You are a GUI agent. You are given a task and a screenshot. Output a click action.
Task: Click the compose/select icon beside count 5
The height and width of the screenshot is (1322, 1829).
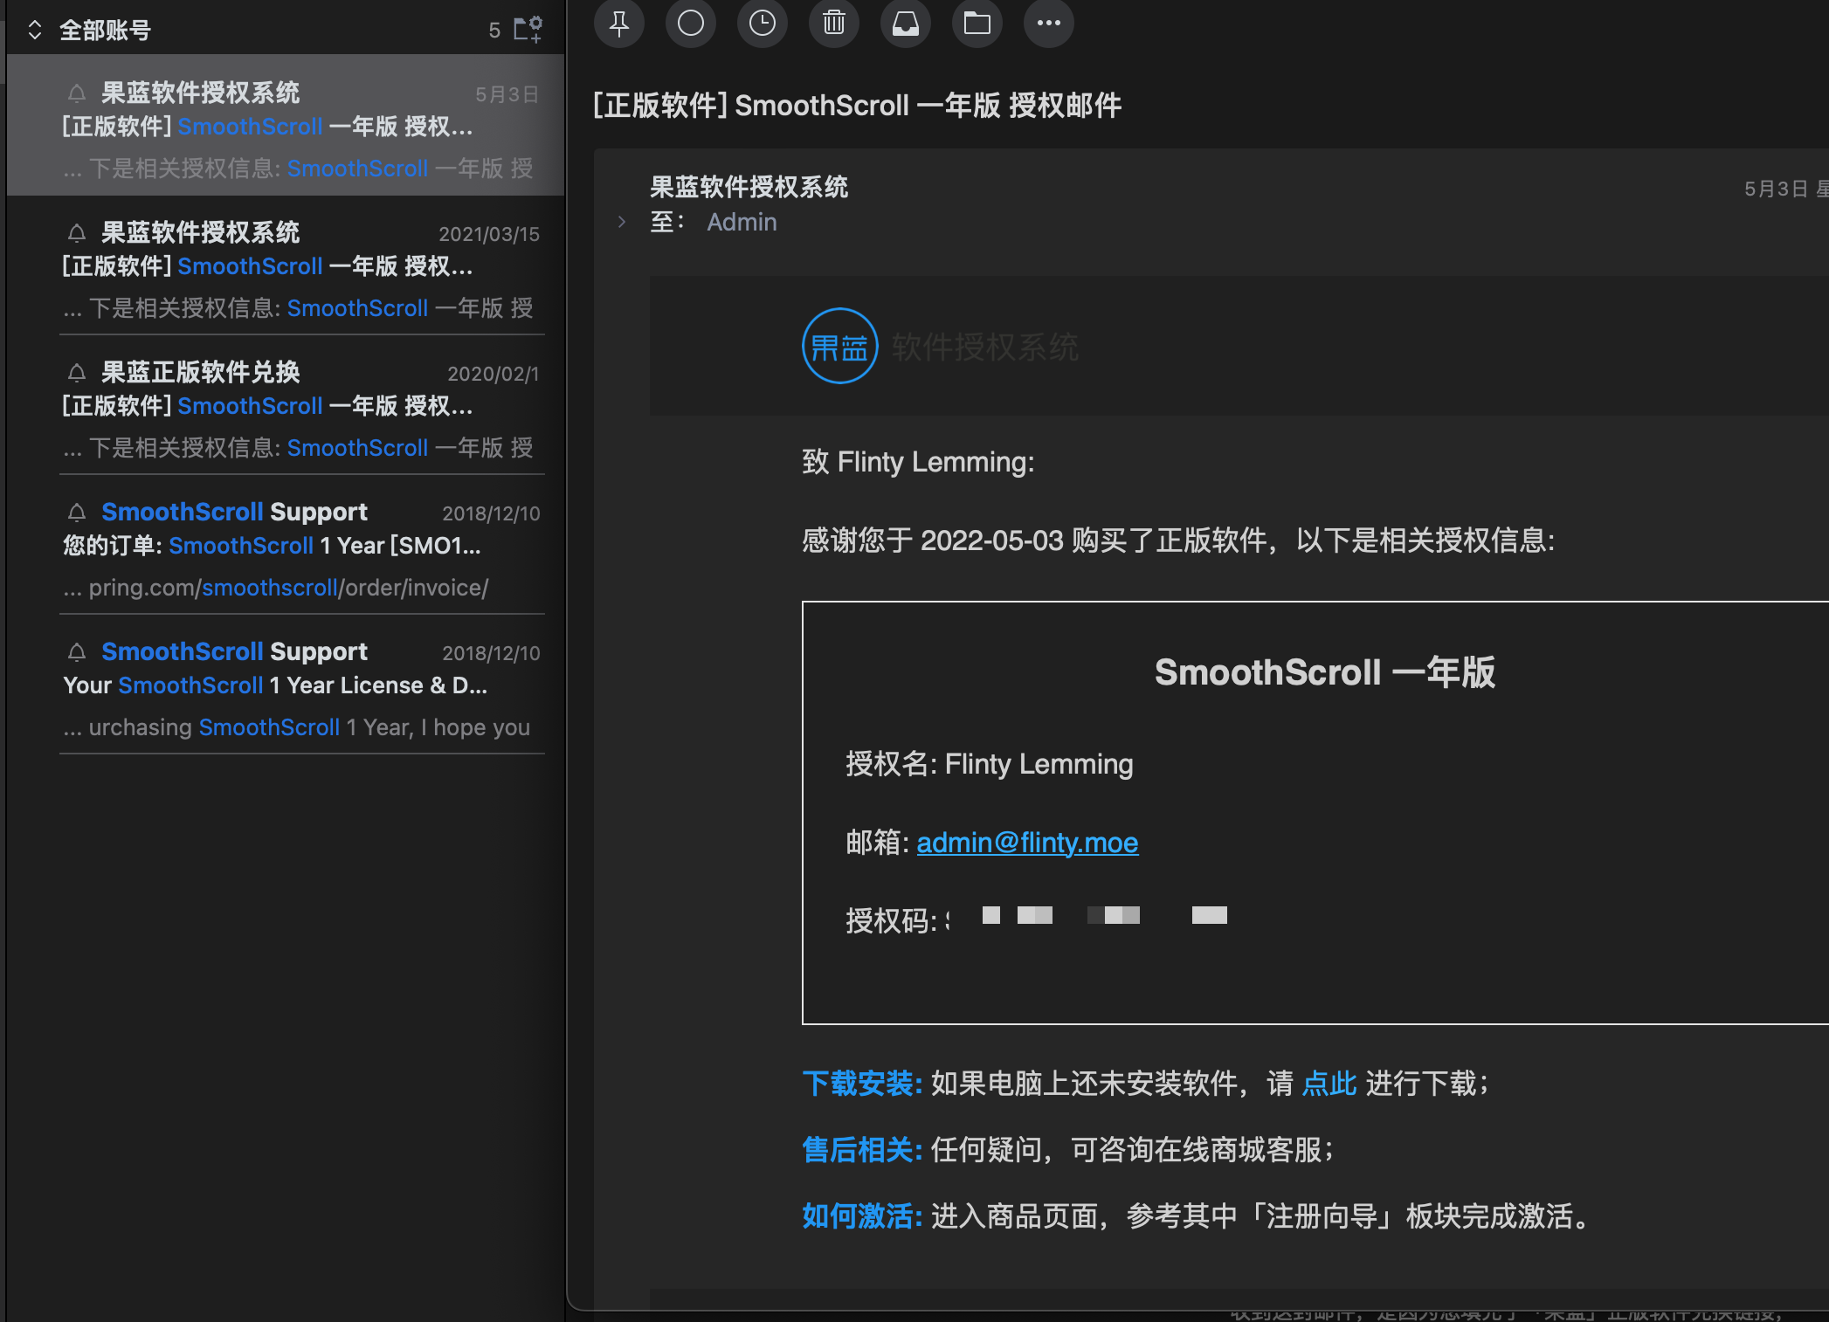528,30
